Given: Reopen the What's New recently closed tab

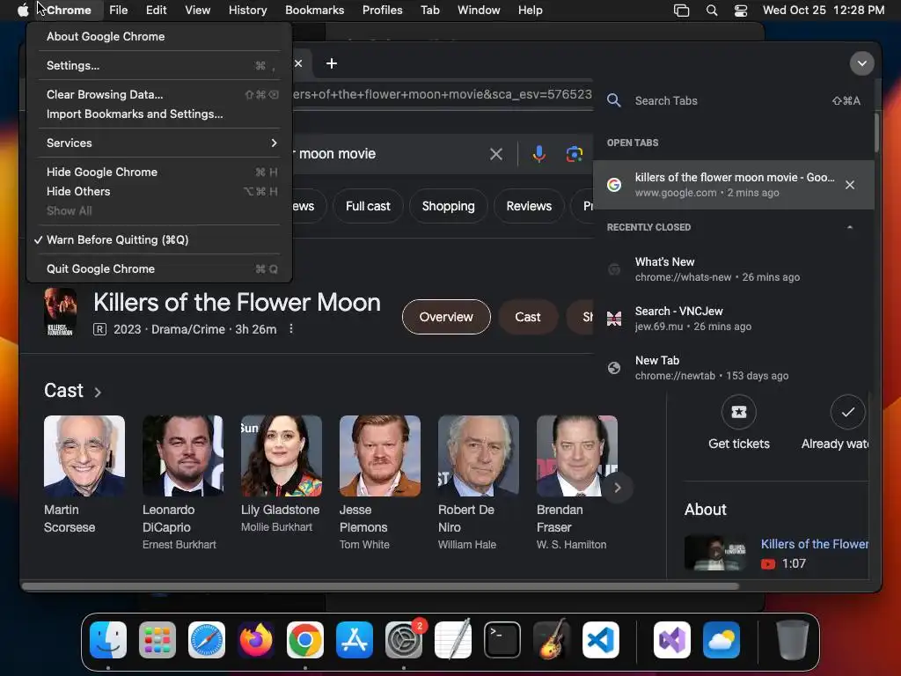Looking at the screenshot, I should point(733,269).
